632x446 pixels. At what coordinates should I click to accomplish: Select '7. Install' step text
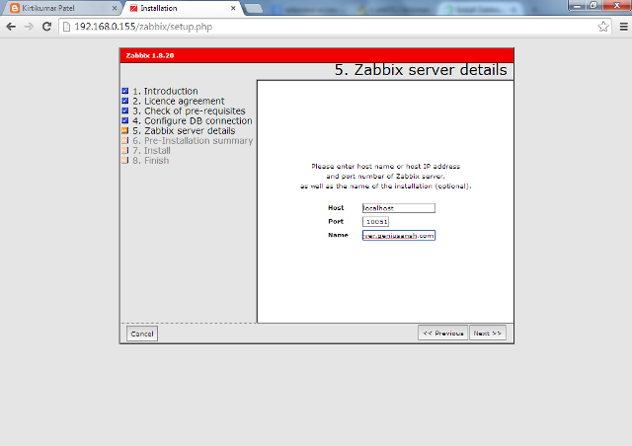[151, 151]
